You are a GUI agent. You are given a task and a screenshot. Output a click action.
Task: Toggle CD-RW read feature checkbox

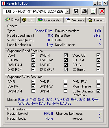[x=33, y=60]
